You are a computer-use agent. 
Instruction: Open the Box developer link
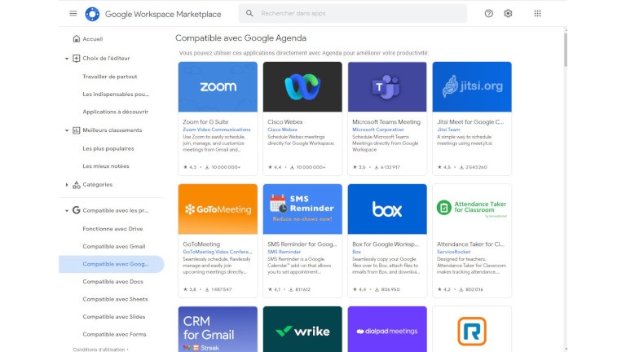(x=356, y=252)
